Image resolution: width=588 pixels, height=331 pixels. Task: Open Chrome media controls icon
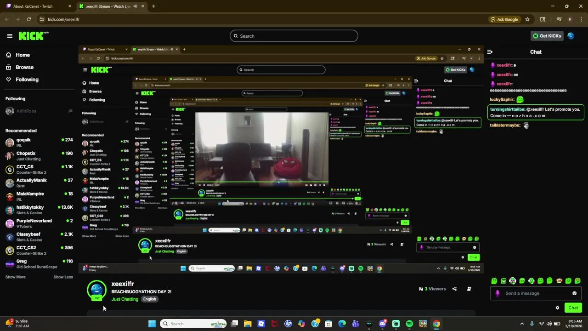point(559,19)
